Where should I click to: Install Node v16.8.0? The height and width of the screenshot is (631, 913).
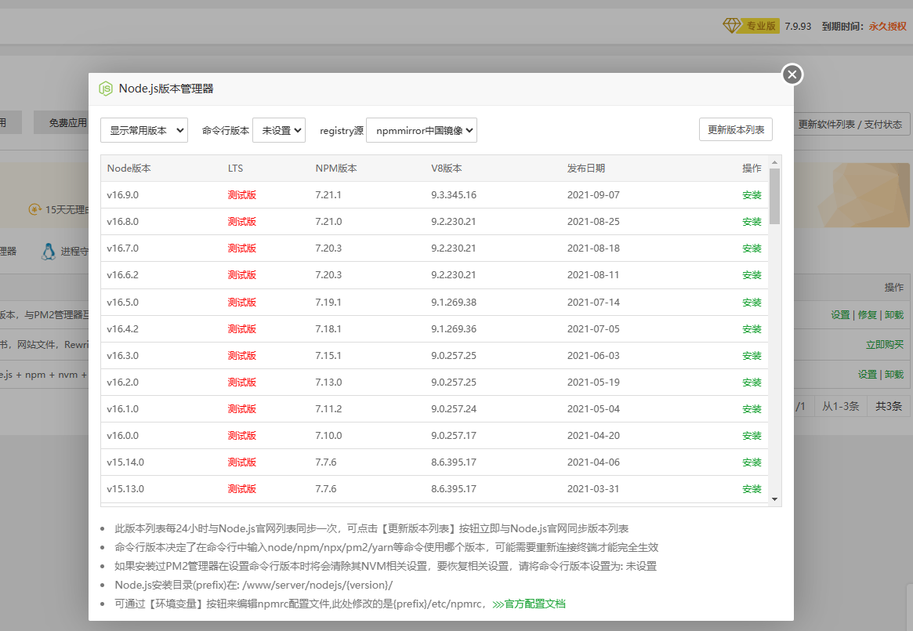pyautogui.click(x=752, y=222)
